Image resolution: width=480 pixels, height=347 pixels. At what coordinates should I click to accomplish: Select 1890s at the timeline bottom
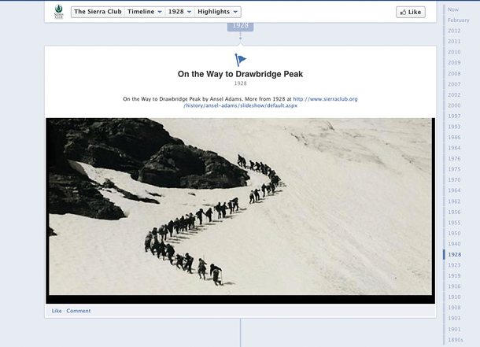click(x=455, y=339)
